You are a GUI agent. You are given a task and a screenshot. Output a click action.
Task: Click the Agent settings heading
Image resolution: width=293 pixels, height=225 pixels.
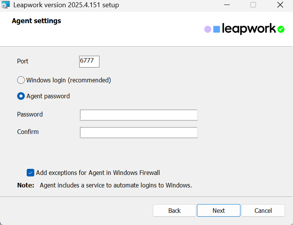(36, 21)
